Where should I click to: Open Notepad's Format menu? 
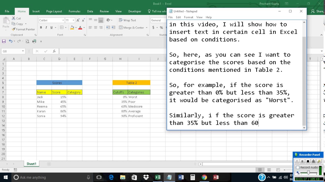coord(188,17)
